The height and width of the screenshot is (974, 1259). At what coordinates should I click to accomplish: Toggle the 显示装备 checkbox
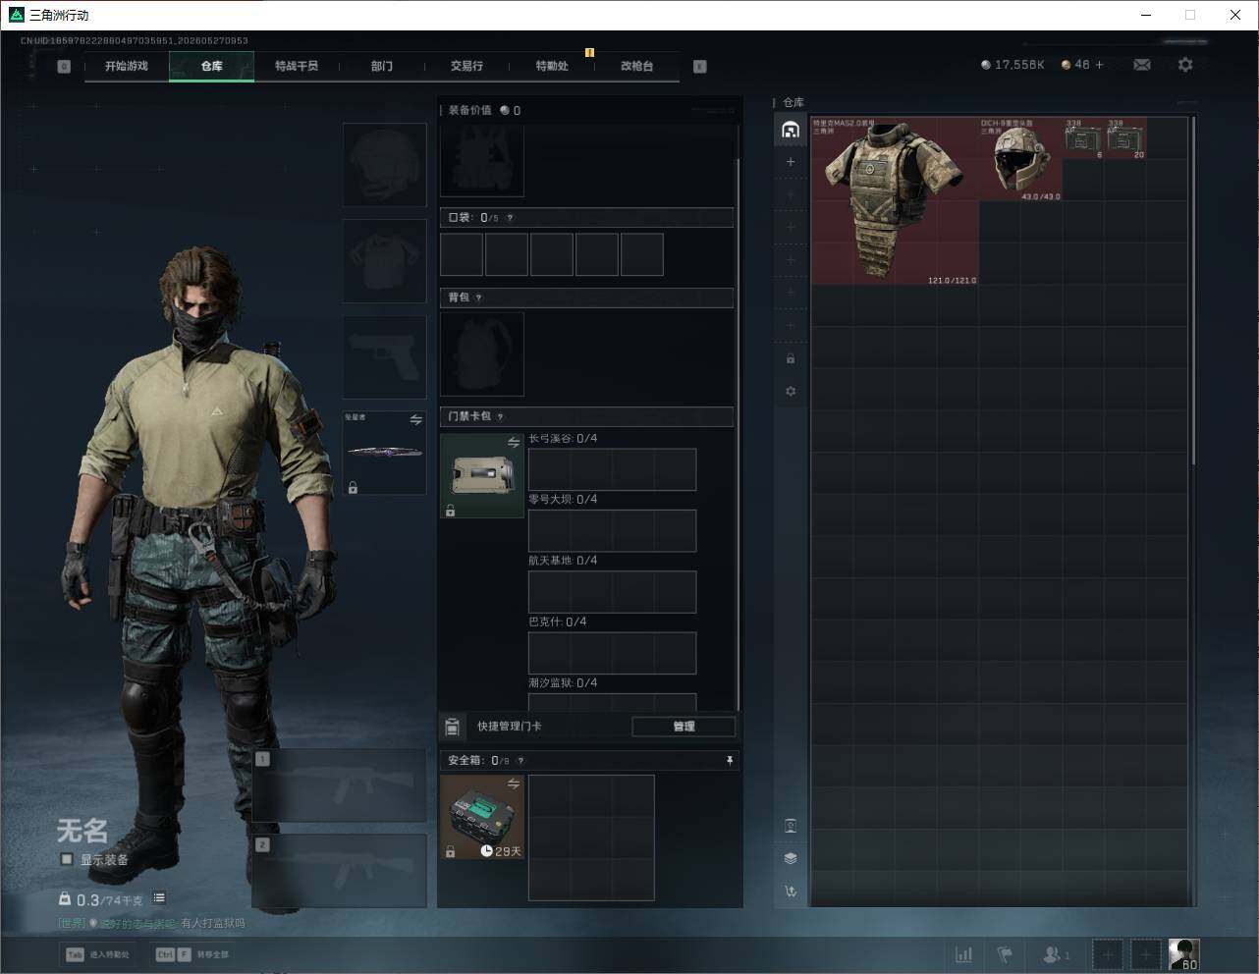67,859
